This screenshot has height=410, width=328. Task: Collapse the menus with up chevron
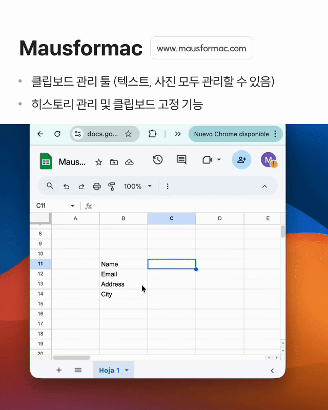264,187
